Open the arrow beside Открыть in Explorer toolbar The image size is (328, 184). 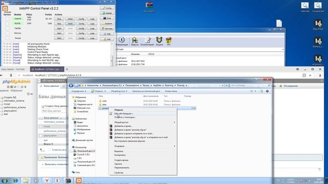click(x=105, y=91)
